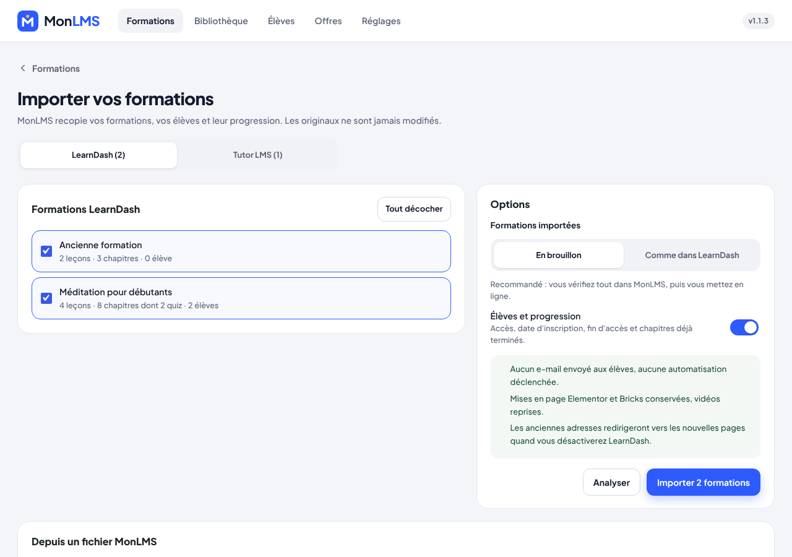792x557 pixels.
Task: Switch to the LearnDash (2) tab
Action: (x=98, y=155)
